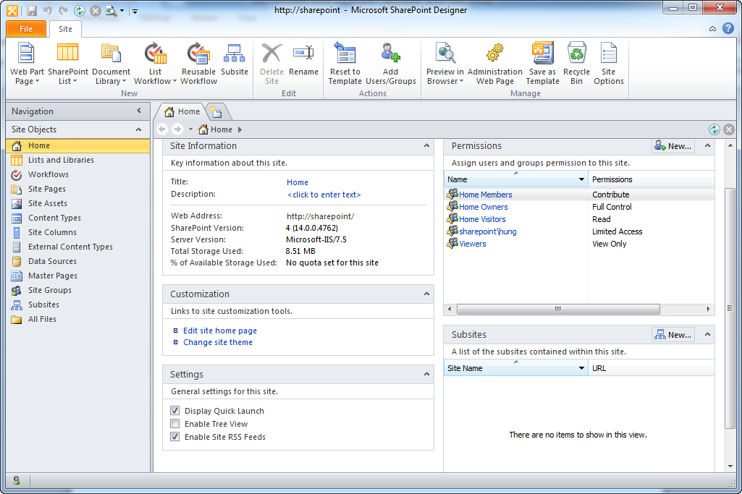This screenshot has height=494, width=742.
Task: Click Change site theme link
Action: [x=218, y=342]
